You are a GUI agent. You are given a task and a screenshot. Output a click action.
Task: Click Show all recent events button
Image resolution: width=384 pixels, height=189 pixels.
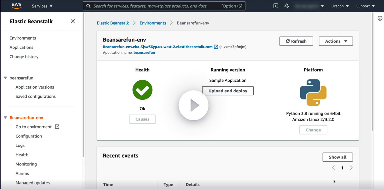[338, 157]
